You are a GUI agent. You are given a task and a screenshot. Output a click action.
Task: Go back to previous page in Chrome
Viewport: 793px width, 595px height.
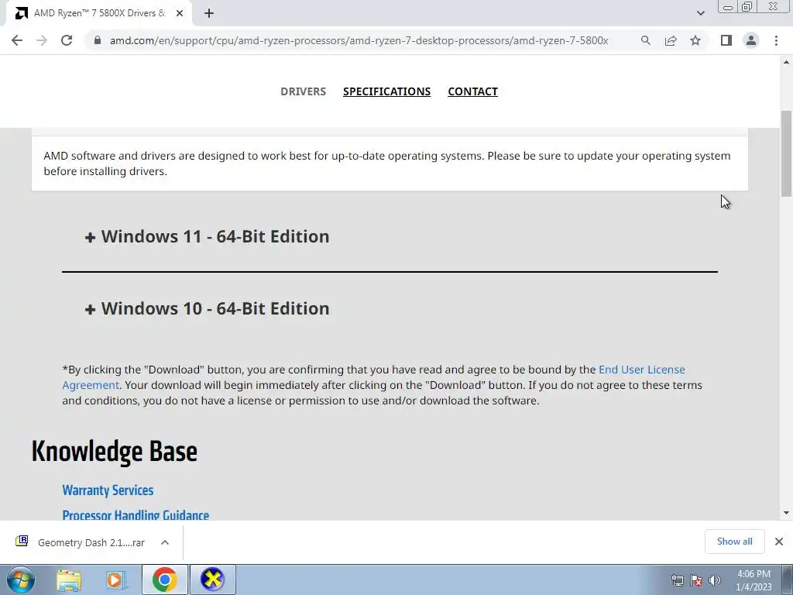click(x=17, y=40)
